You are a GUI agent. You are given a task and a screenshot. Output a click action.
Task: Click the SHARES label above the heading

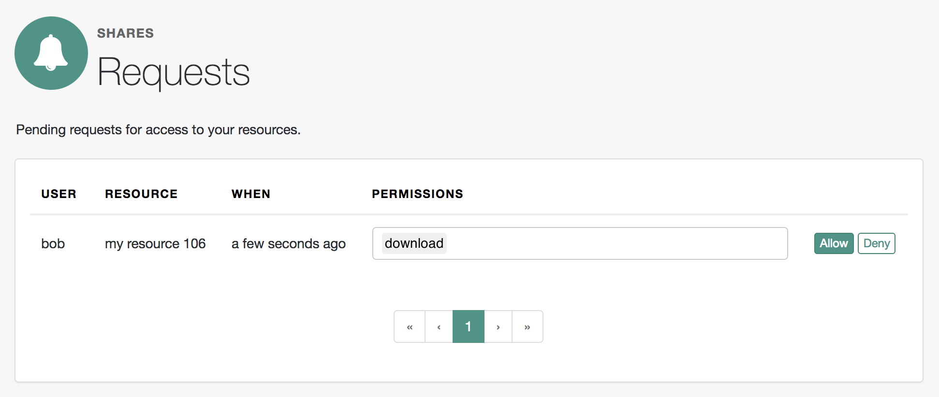tap(125, 33)
